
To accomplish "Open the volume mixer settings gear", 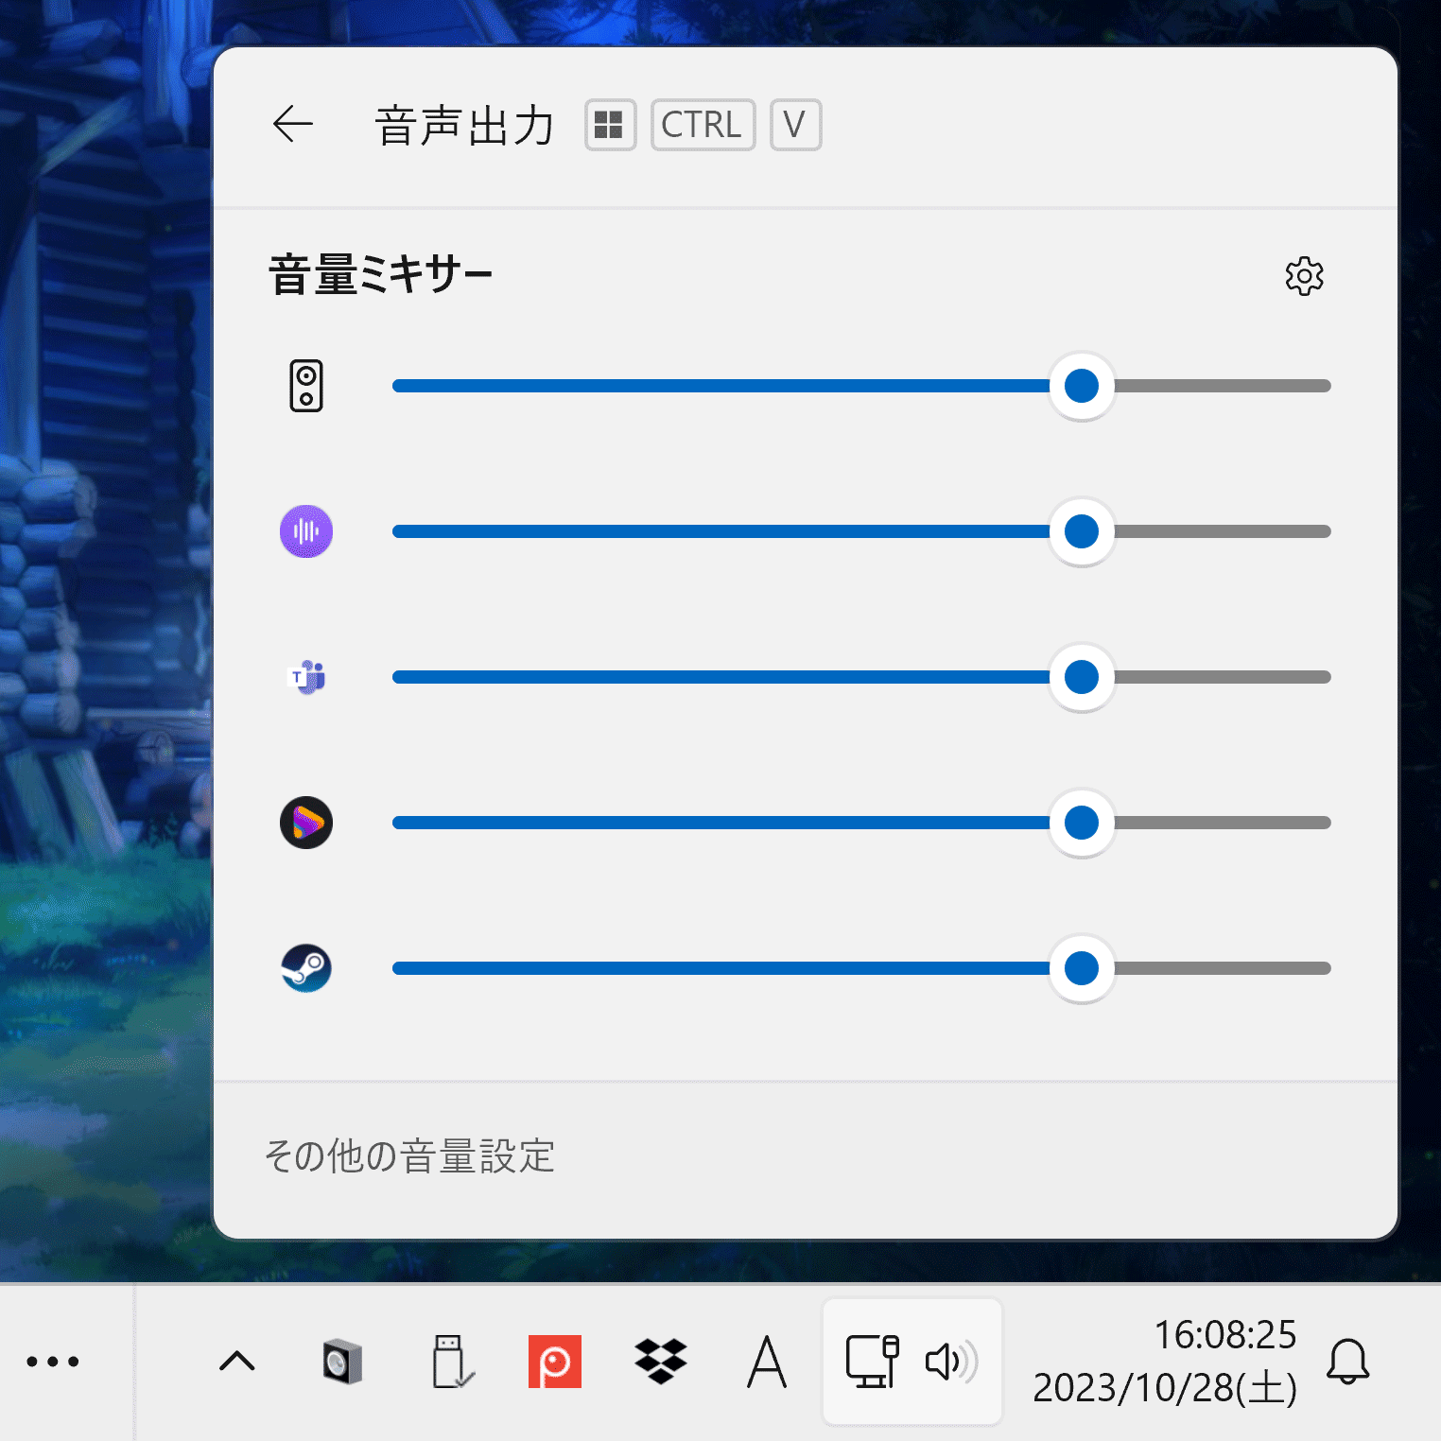I will [1304, 277].
